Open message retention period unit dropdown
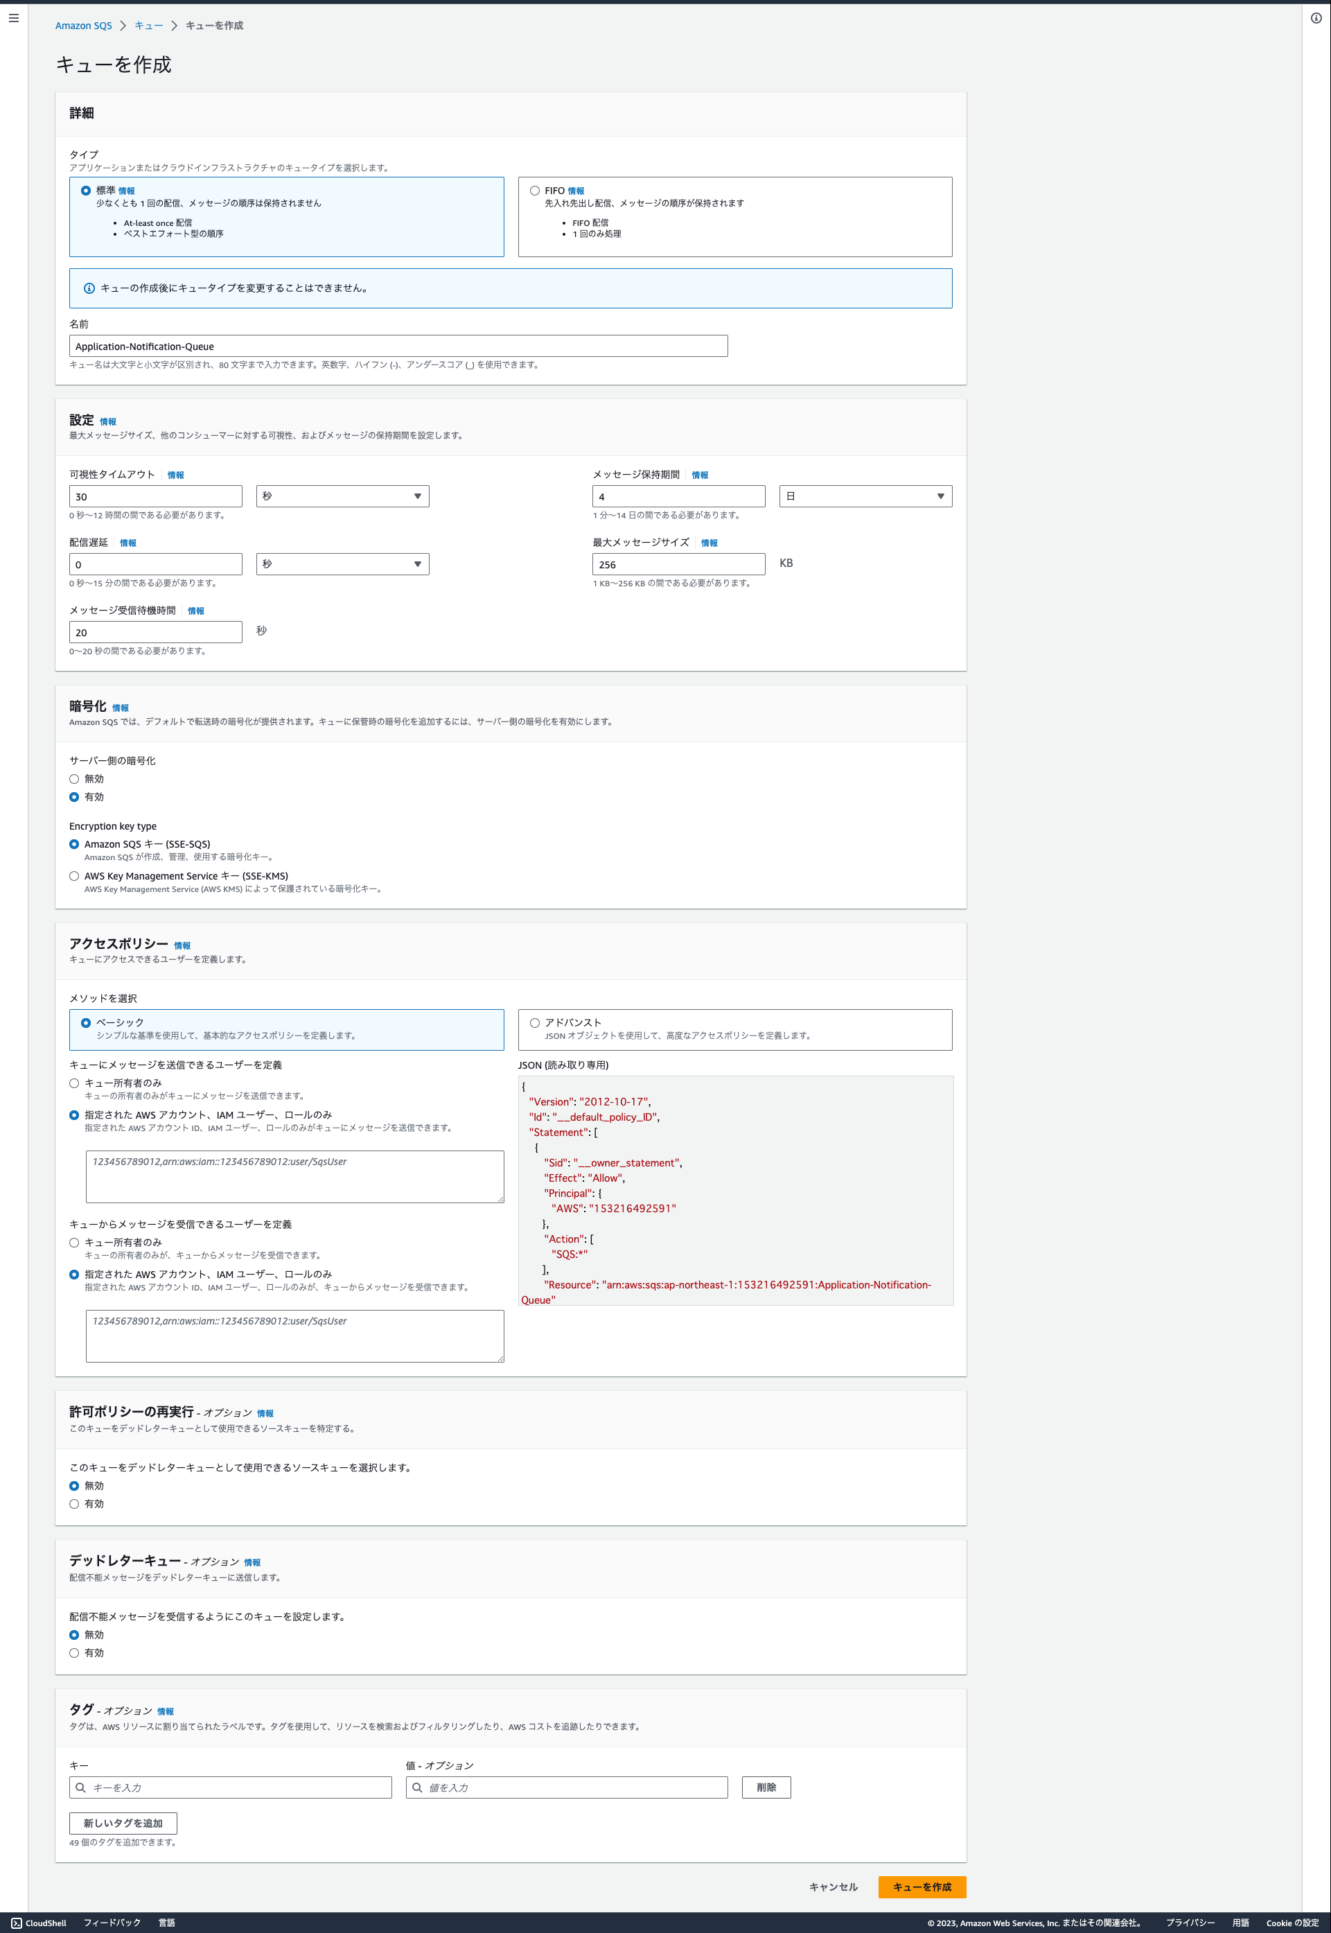 click(865, 496)
